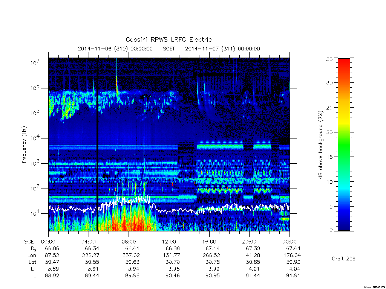Select the start timestamp "2014-11-06 (310) 00:00:00"
Viewport: 386px width, 289px height.
115,49
